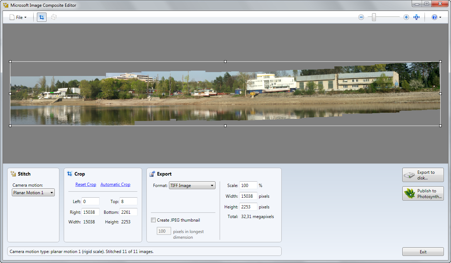Expand the Camera motion dropdown
Viewport: 451px width, 263px height.
point(33,193)
